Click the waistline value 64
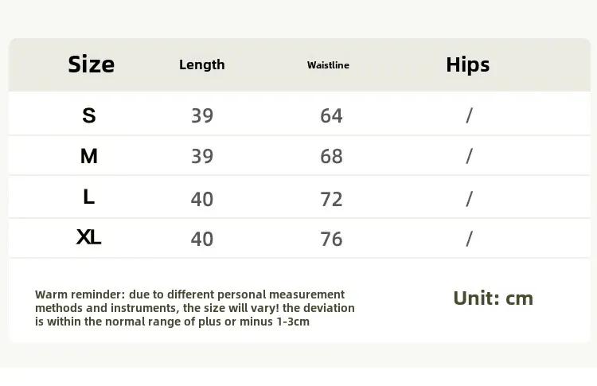The width and height of the screenshot is (597, 386). [x=331, y=115]
